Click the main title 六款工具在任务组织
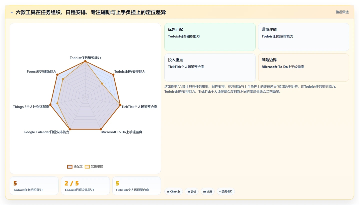The image size is (359, 205). click(91, 12)
